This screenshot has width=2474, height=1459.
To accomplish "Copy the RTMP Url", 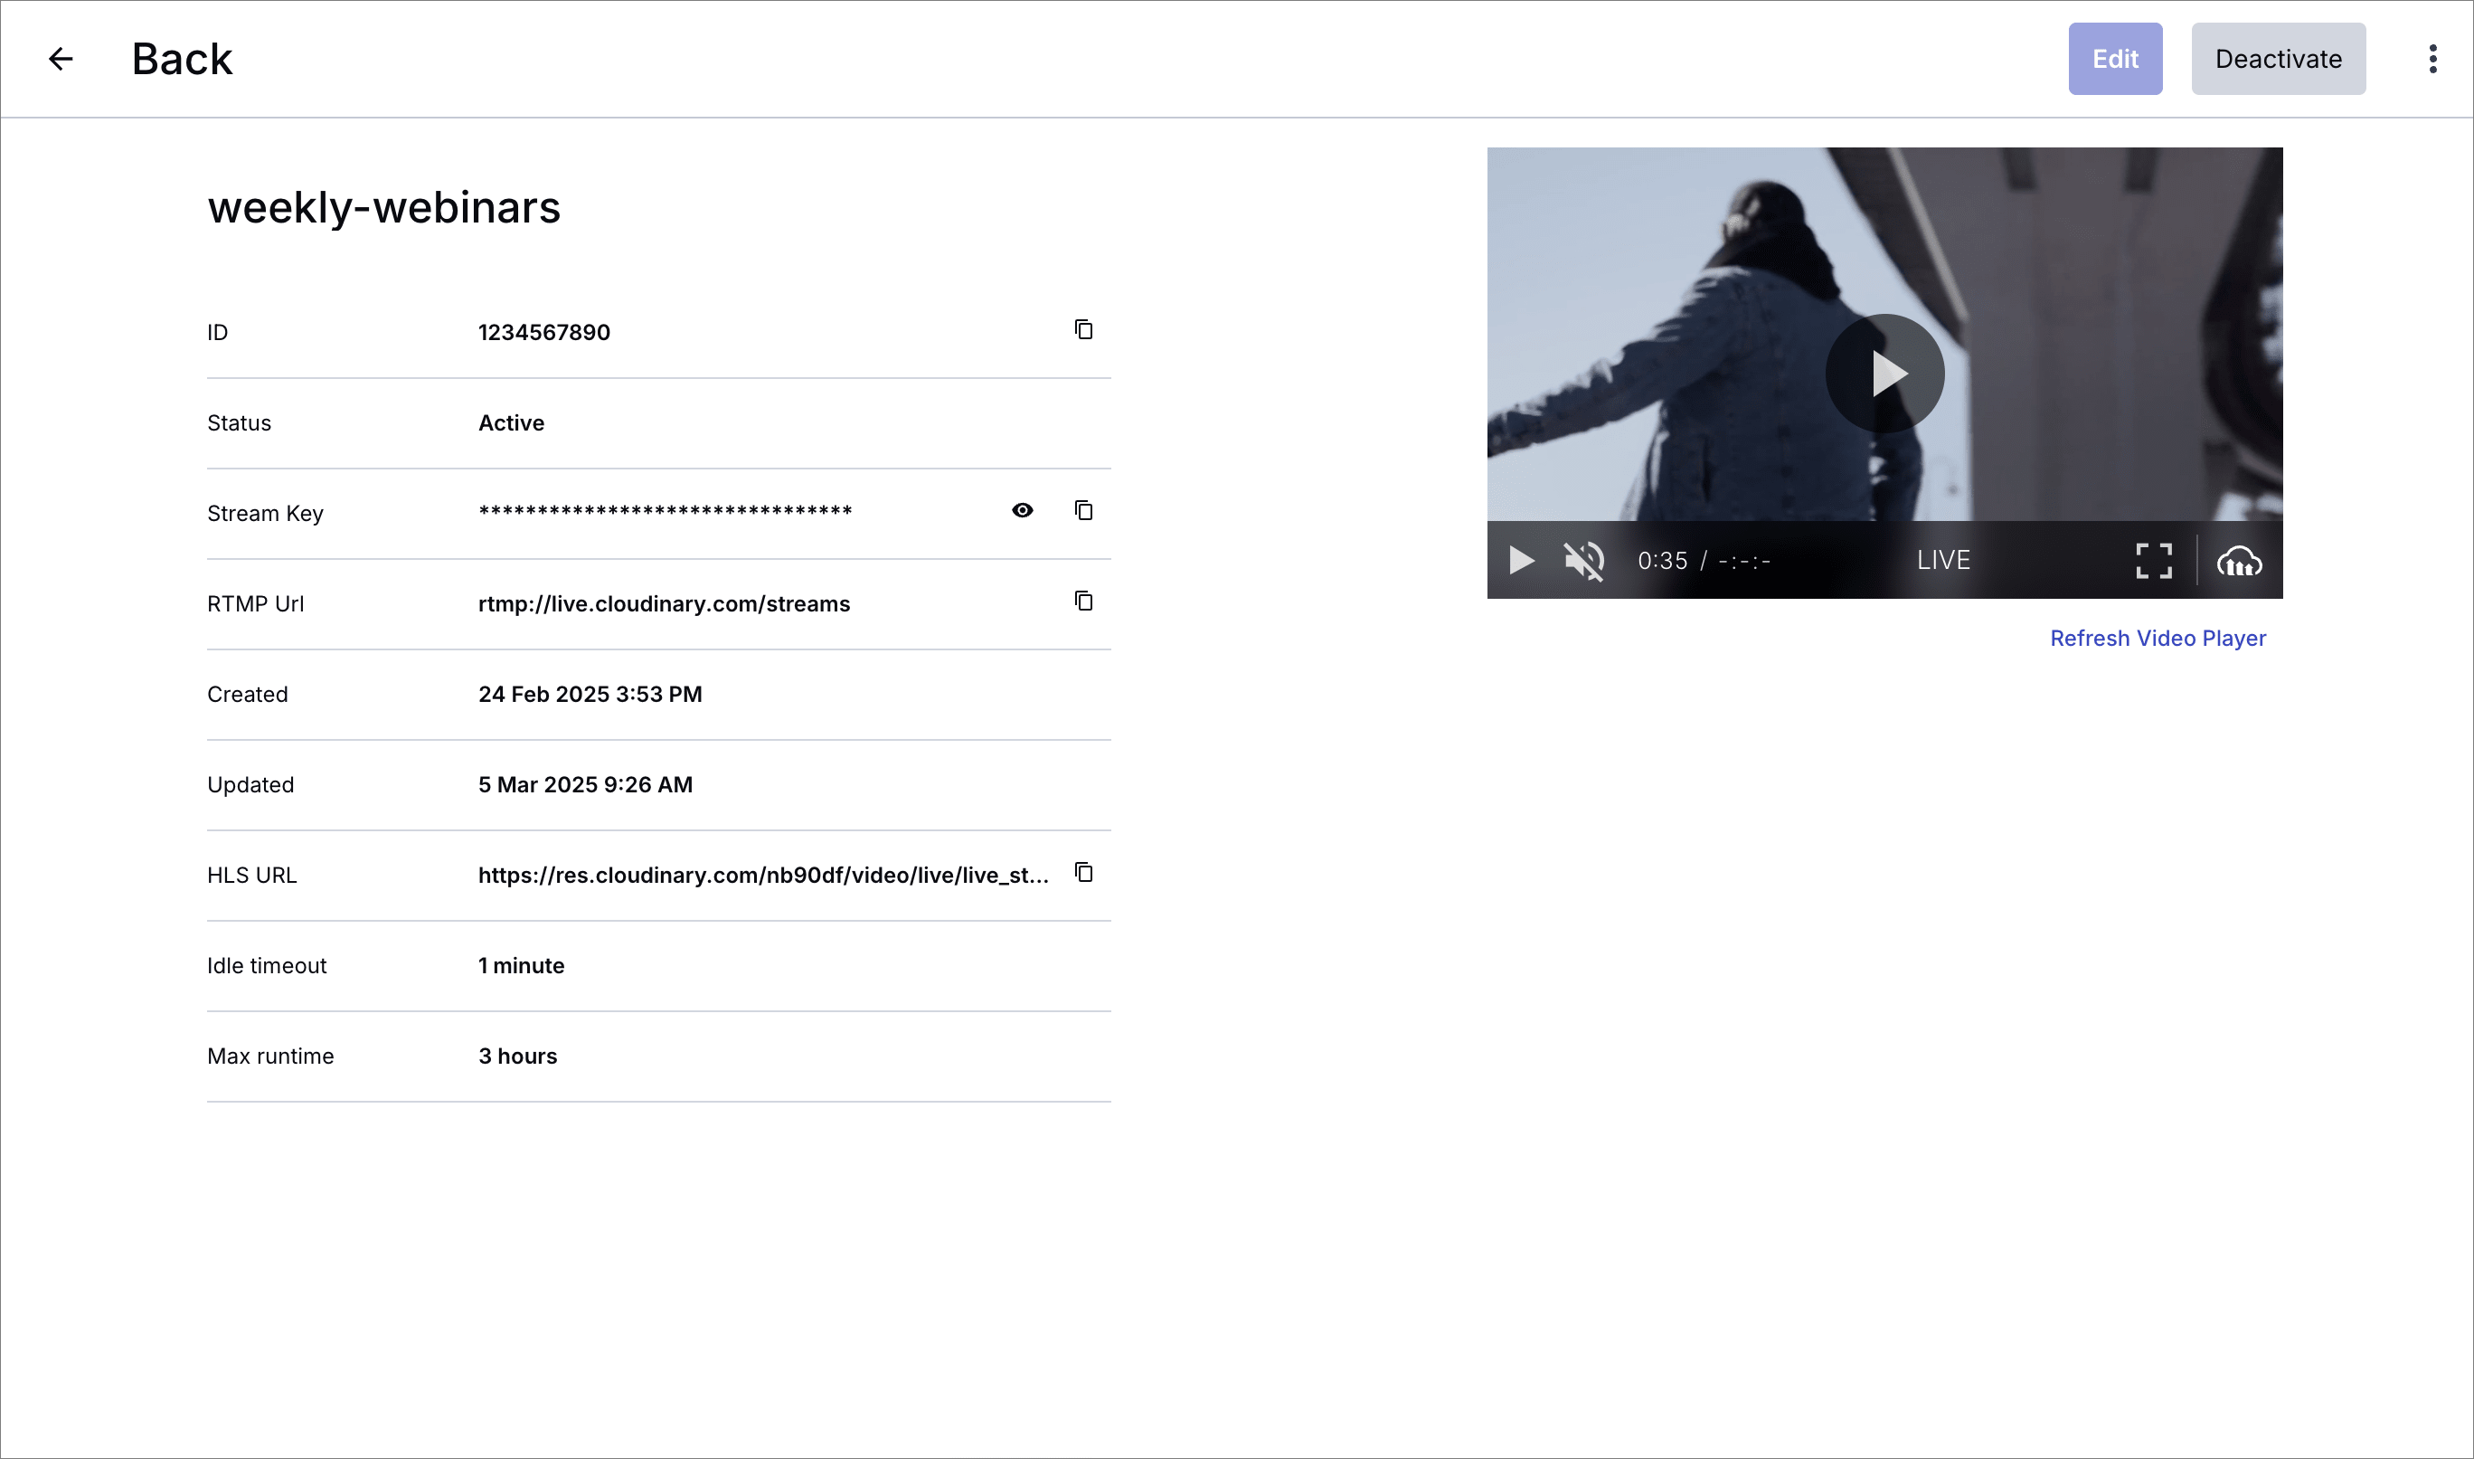I will (1083, 601).
